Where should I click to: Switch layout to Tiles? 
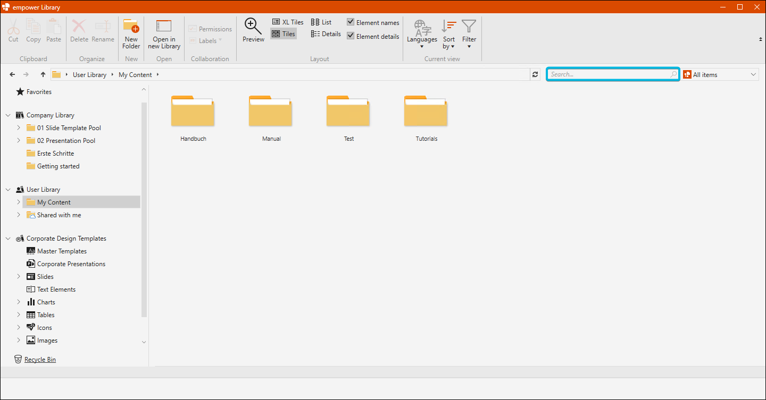[x=284, y=34]
